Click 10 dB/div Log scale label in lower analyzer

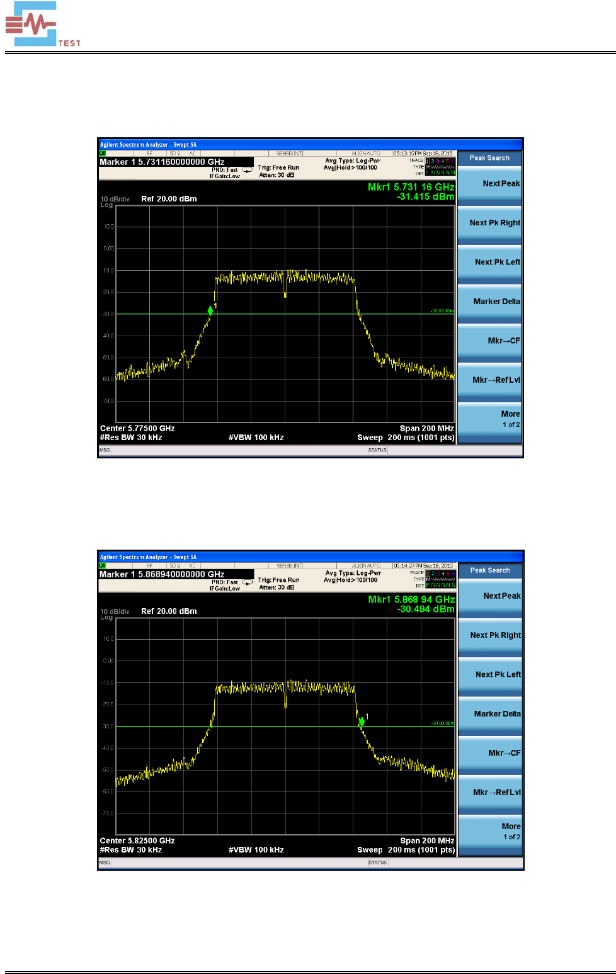(115, 614)
